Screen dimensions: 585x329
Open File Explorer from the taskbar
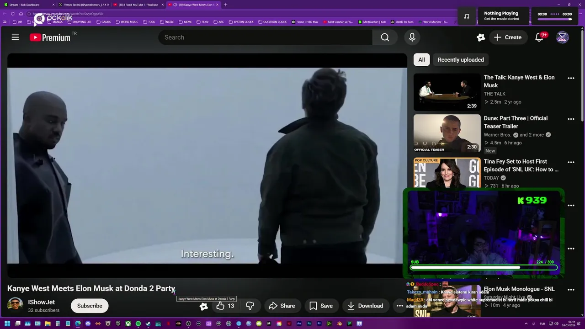coord(48,324)
